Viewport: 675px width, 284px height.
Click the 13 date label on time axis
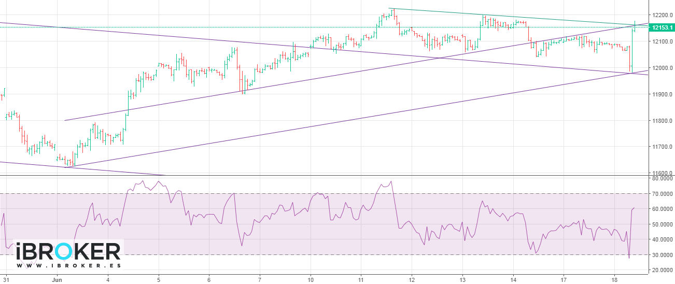(462, 279)
